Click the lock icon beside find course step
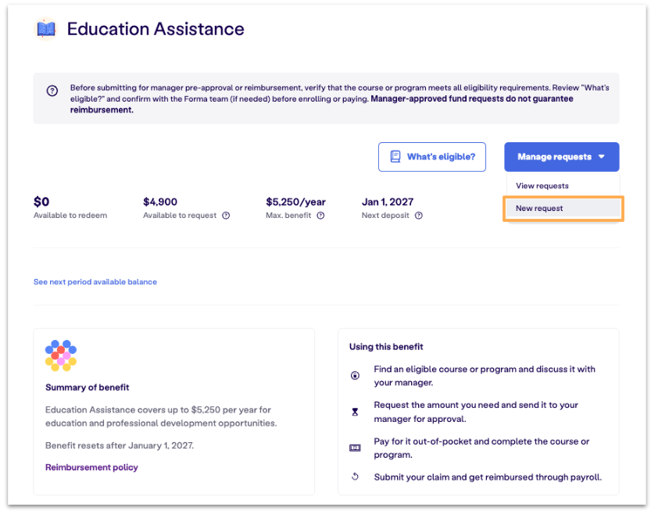 point(355,376)
